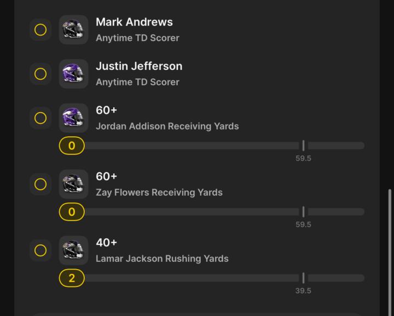Click the vertical scrollbar on the right edge
The image size is (394, 316).
pos(390,246)
